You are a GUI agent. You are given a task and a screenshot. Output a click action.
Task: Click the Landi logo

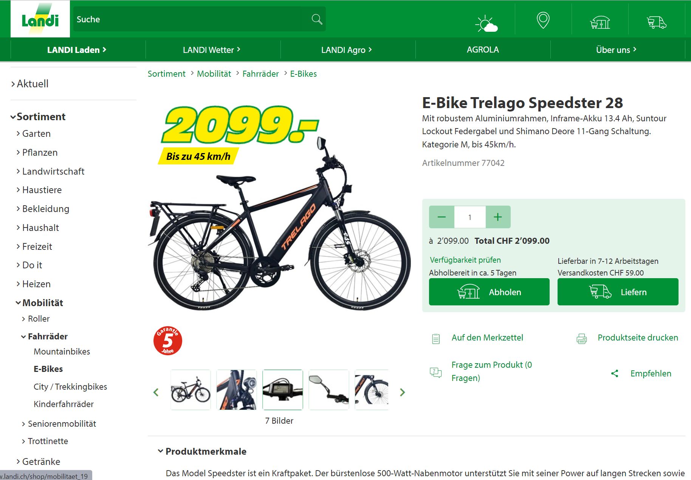(x=40, y=19)
